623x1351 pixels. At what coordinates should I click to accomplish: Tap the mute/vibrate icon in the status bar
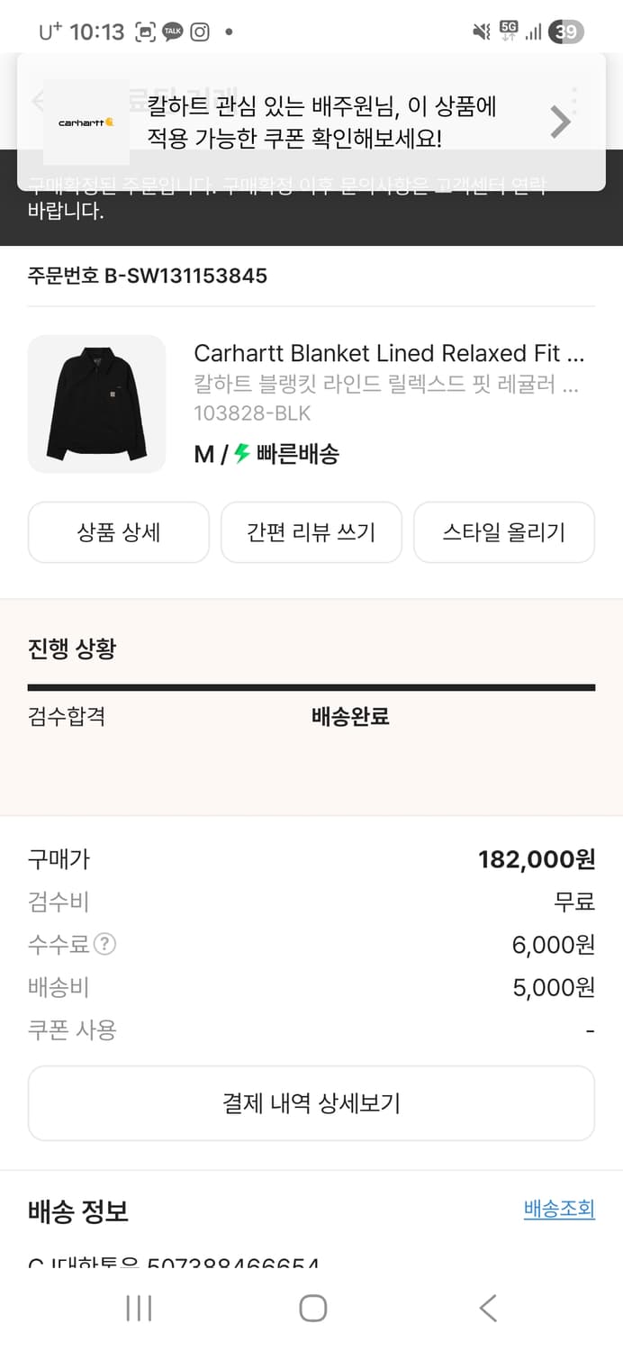pos(480,31)
